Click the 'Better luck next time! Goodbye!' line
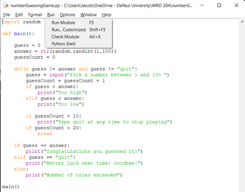Screen dimensions: 245x192 84,163
